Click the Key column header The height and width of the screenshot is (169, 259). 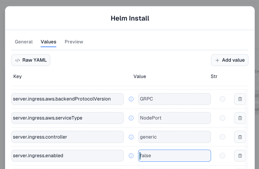coord(17,77)
